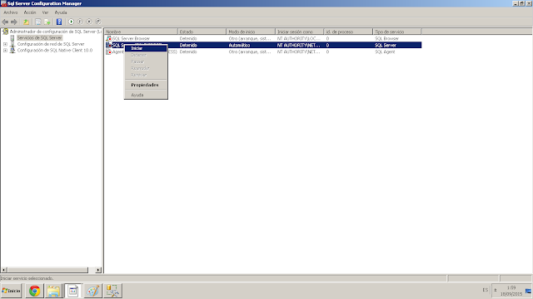Viewport: 533px width, 299px height.
Task: Click the left pane scroll right arrow
Action: point(98,270)
